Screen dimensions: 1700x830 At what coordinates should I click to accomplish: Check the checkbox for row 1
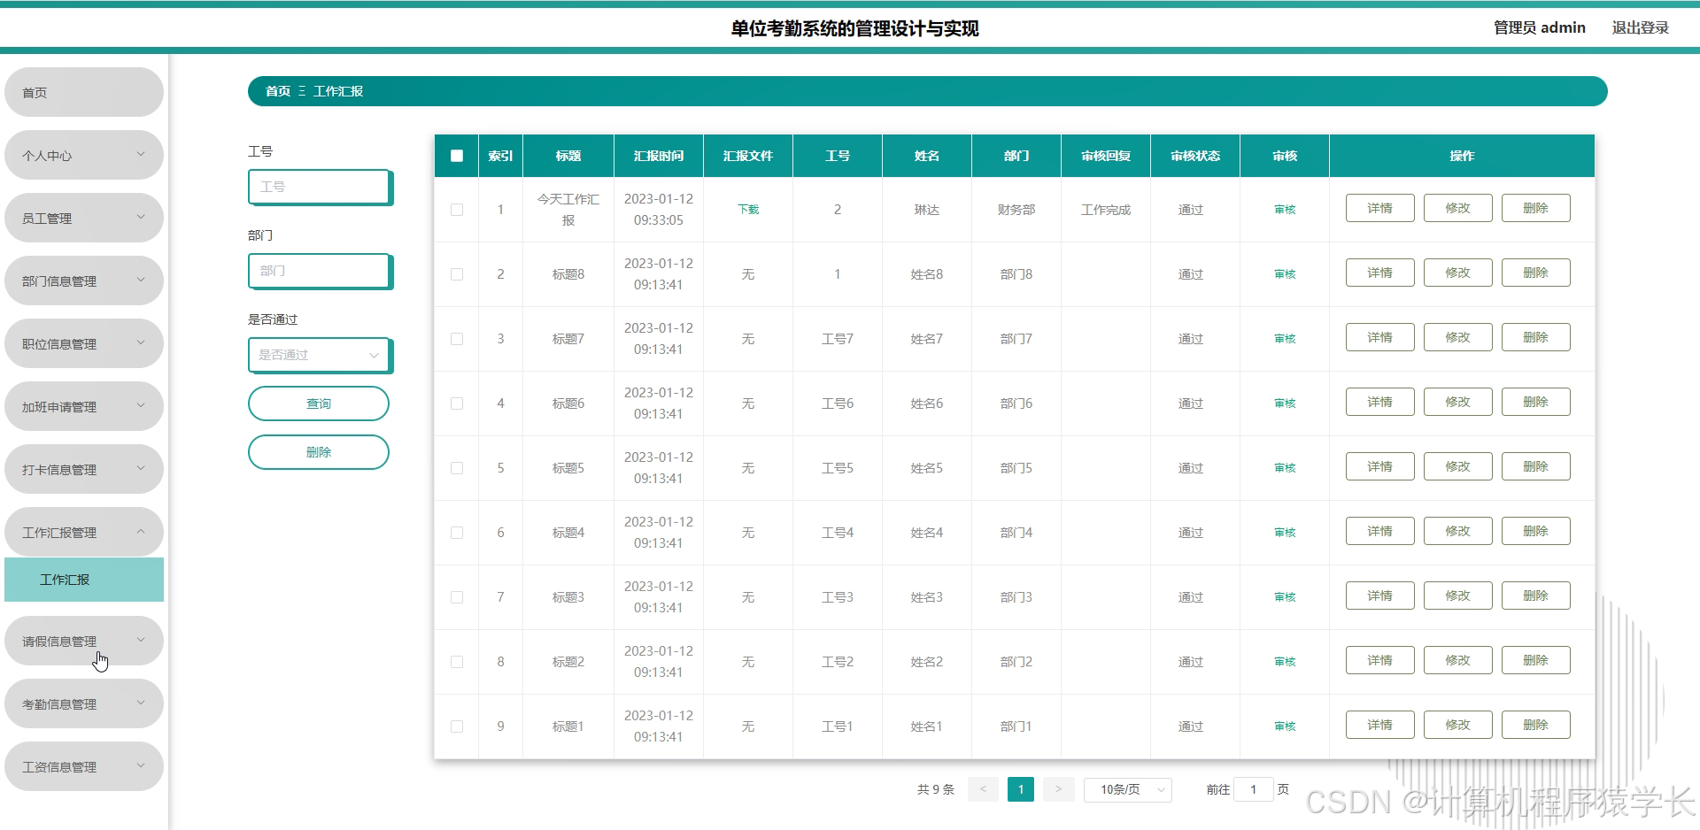[x=457, y=210]
